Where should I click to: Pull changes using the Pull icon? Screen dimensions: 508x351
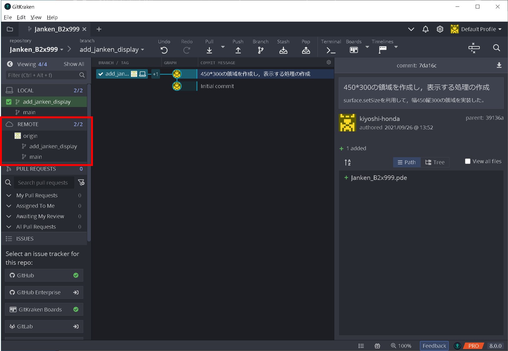[x=209, y=50]
